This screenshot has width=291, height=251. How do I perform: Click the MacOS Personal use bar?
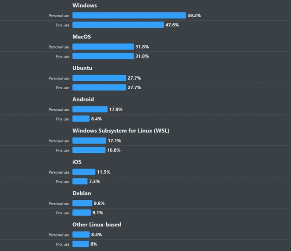pos(103,47)
